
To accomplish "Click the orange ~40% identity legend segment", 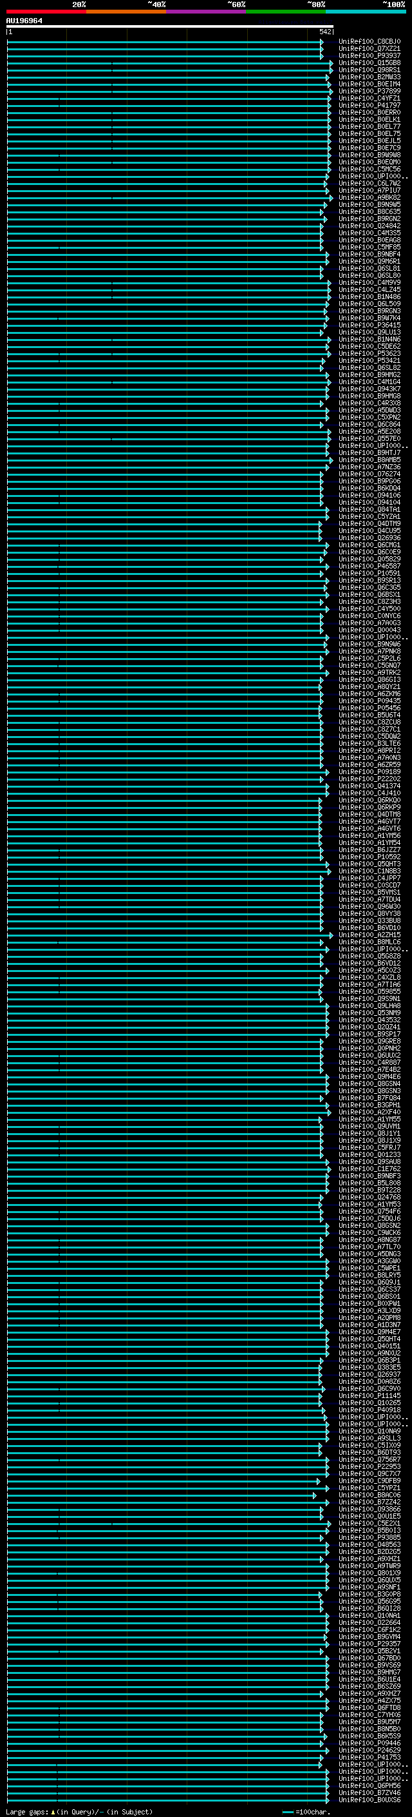I will click(126, 12).
